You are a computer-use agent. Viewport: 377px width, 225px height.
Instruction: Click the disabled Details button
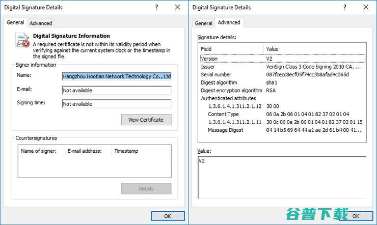click(146, 189)
